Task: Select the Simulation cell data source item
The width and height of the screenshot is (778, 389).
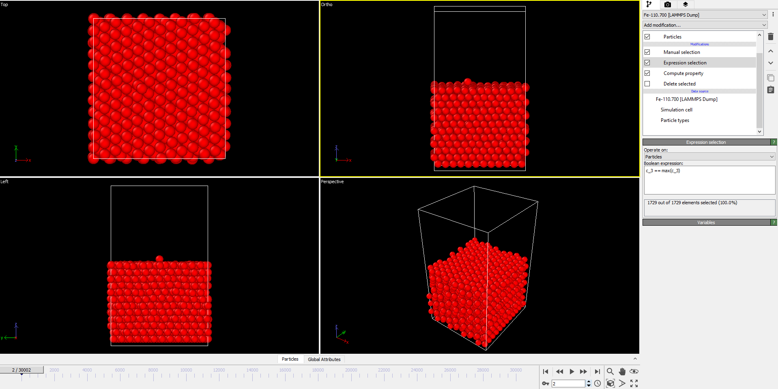Action: coord(676,110)
